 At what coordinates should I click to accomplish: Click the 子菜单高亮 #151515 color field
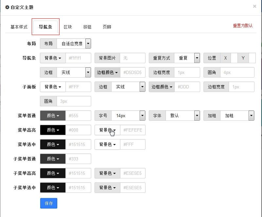click(79, 173)
